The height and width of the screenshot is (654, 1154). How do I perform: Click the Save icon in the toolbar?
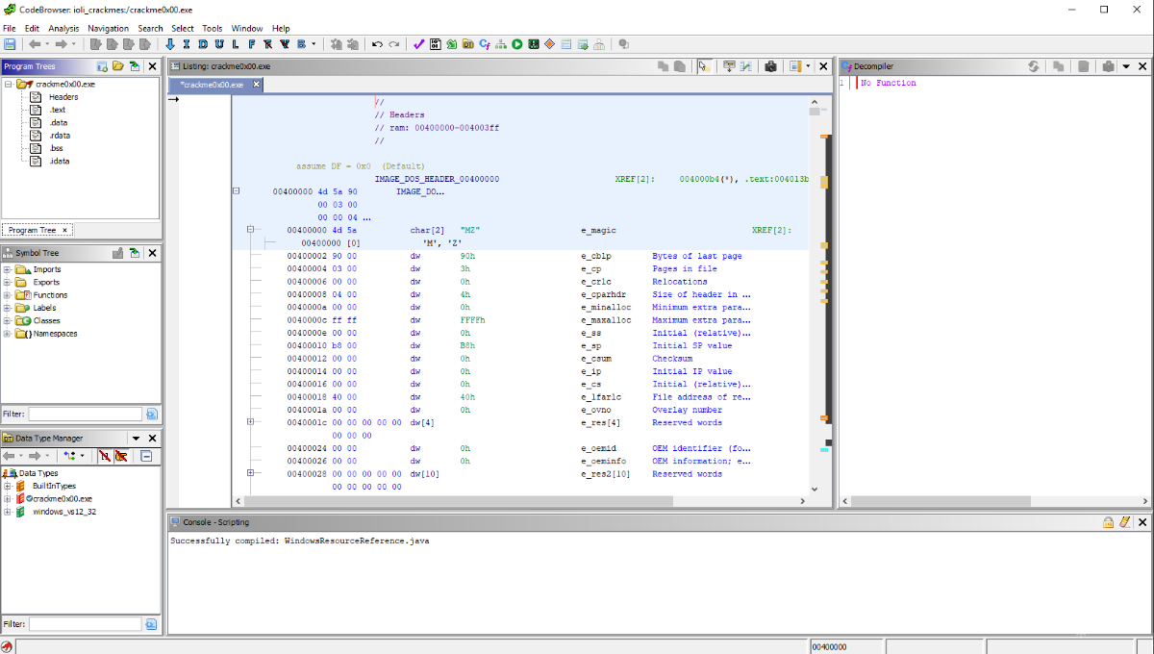tap(10, 44)
